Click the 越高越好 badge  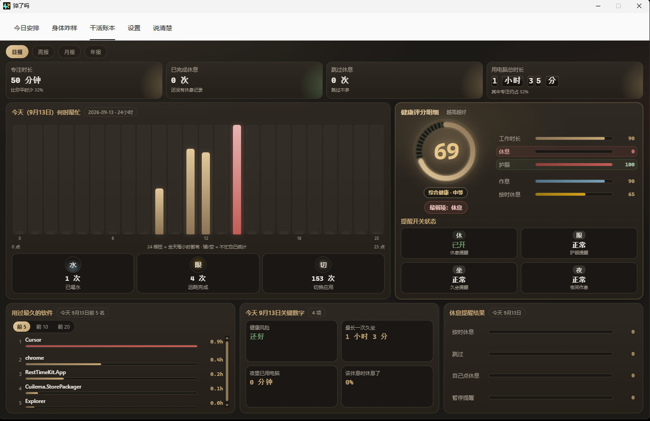click(x=456, y=112)
